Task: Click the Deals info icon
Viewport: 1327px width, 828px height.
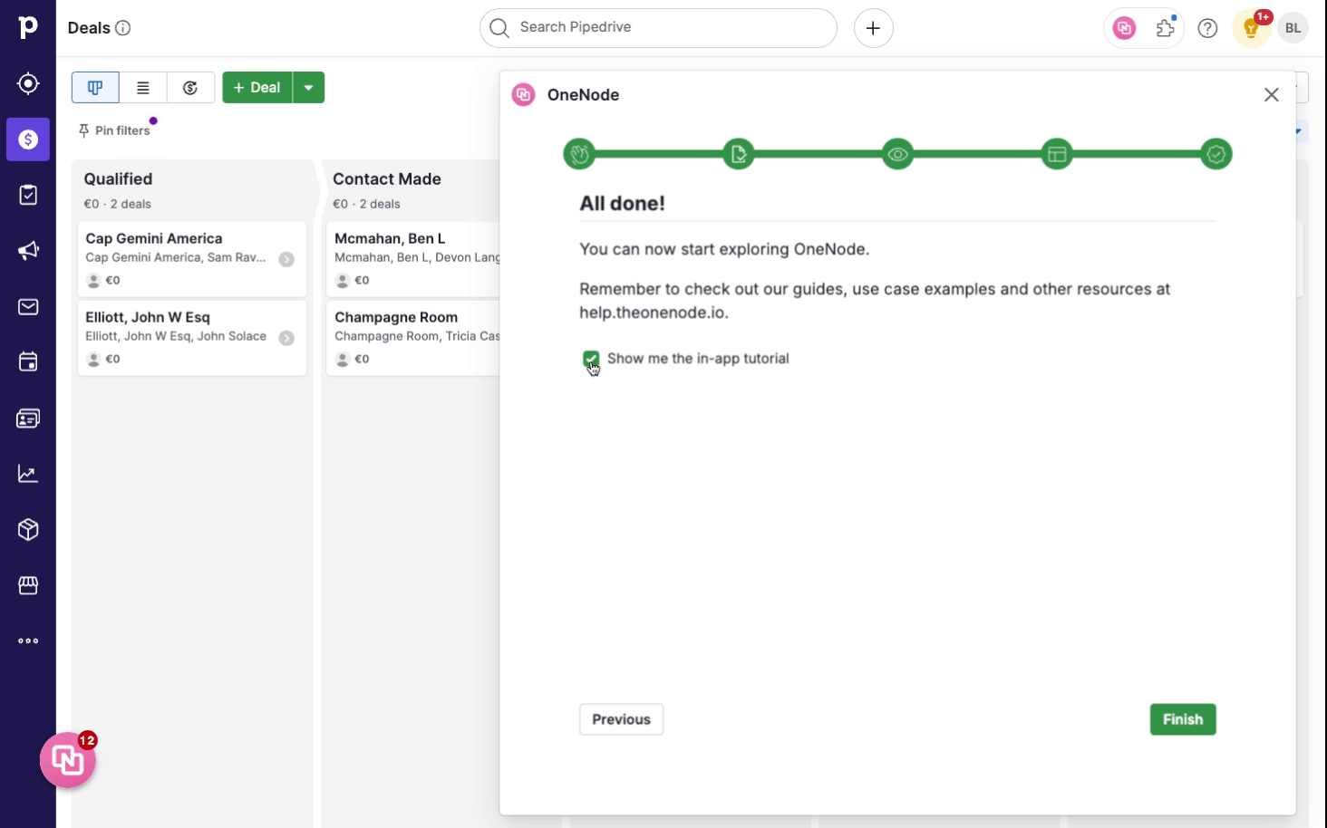Action: tap(123, 28)
